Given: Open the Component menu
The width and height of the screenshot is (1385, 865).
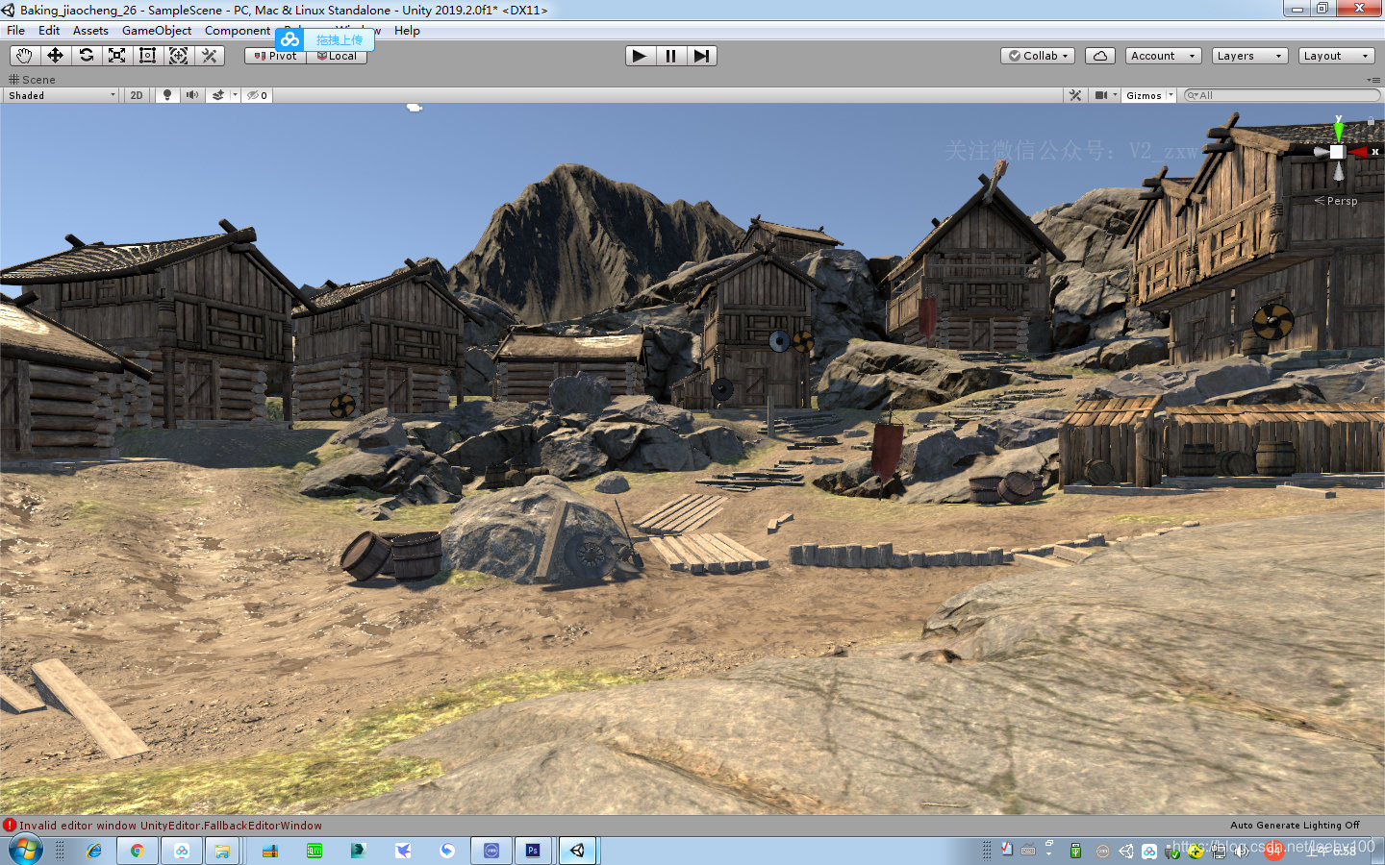Looking at the screenshot, I should coord(238,31).
